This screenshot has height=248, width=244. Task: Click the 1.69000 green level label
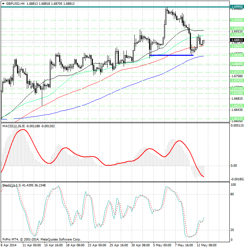237,34
